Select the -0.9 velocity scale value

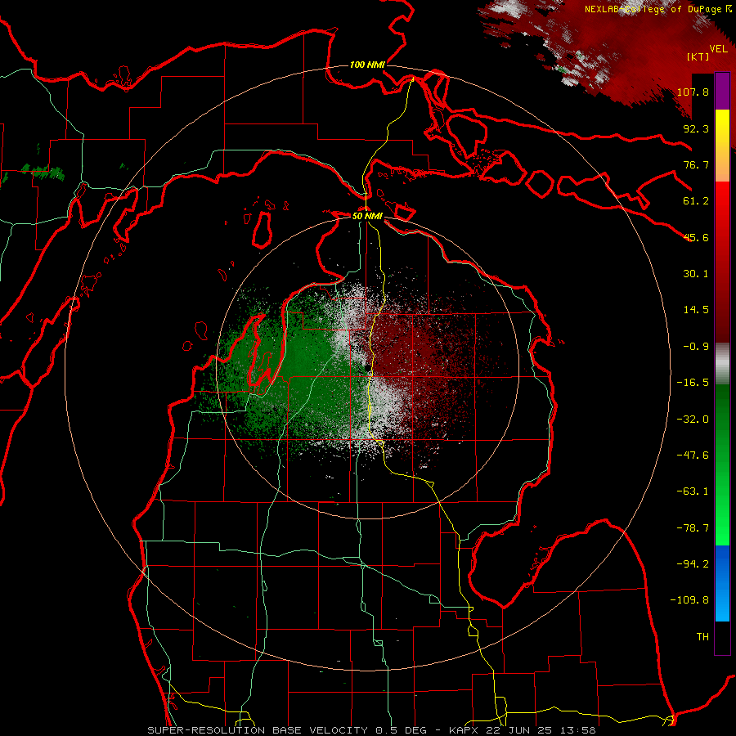696,347
